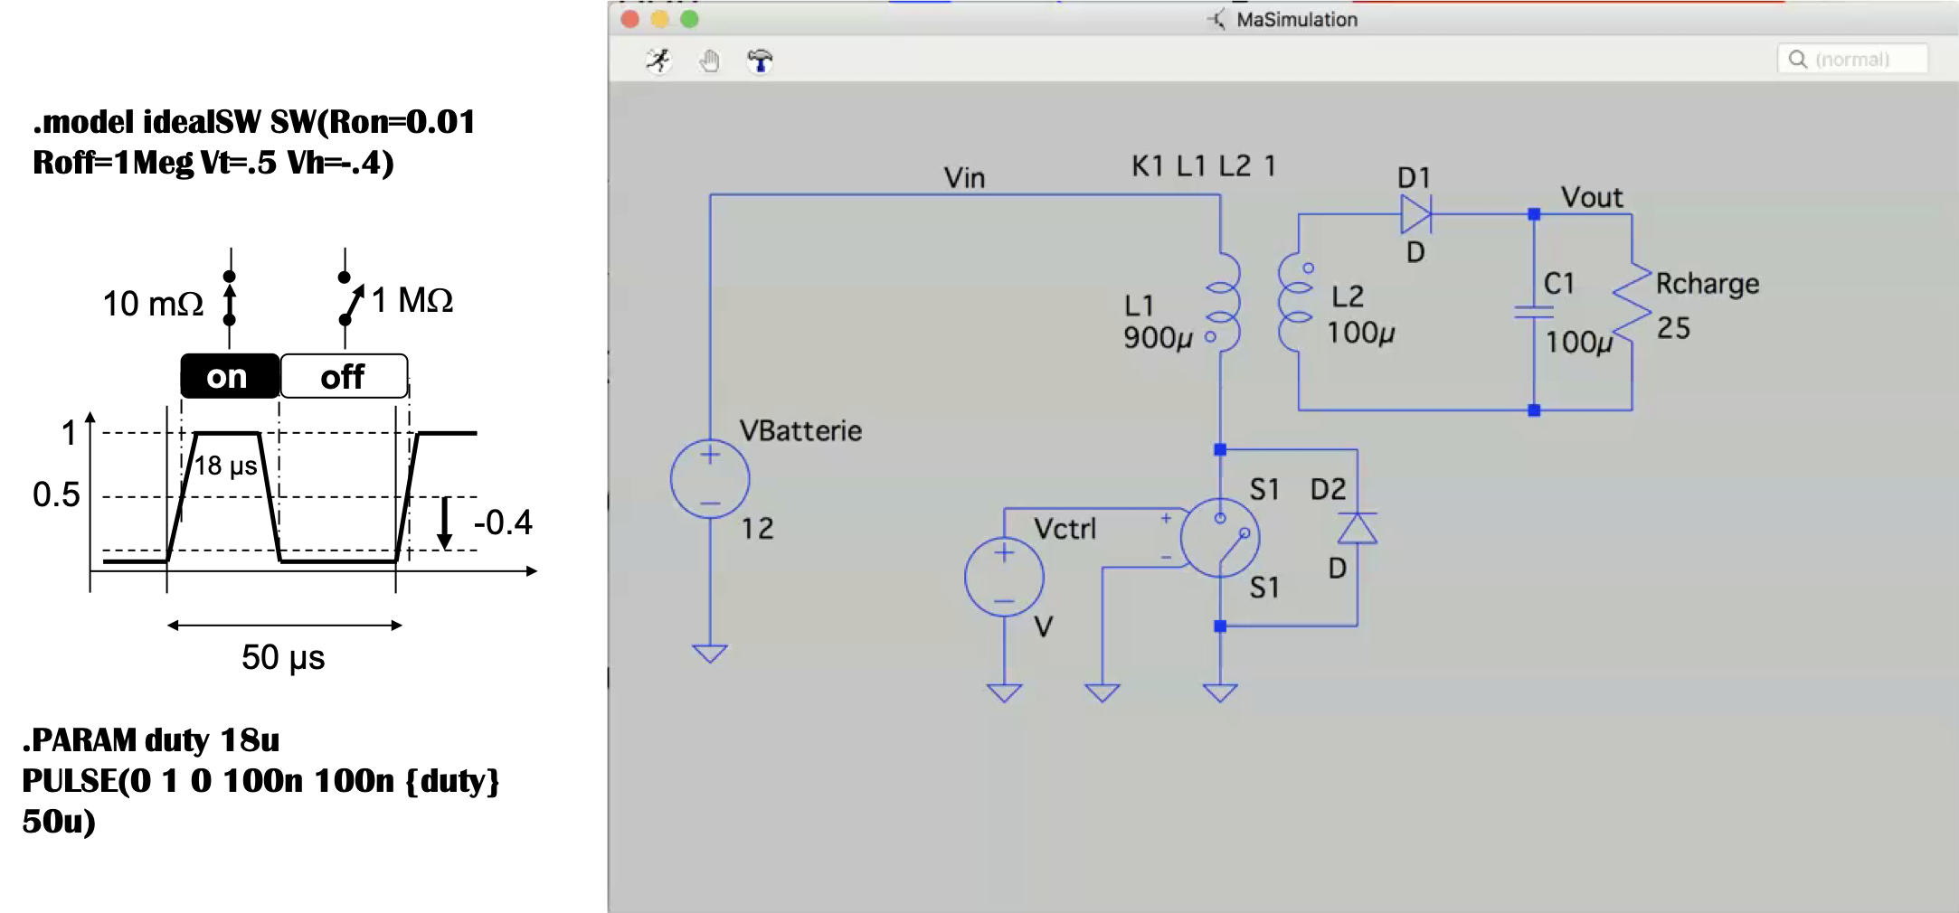This screenshot has height=913, width=1959.
Task: Click the junction node below C1
Action: click(1534, 410)
